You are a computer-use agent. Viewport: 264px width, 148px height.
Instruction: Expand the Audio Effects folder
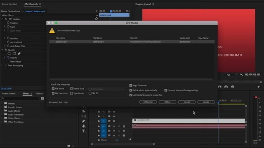(2, 111)
